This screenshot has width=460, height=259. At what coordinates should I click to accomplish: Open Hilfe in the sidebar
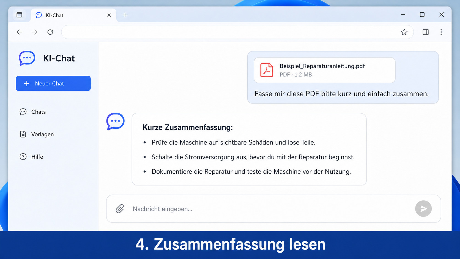31,157
